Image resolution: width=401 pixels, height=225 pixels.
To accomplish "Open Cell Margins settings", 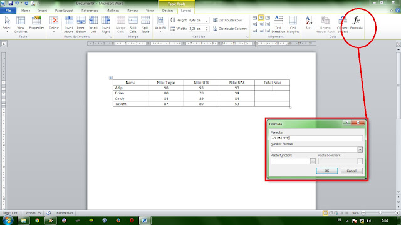I will [293, 24].
